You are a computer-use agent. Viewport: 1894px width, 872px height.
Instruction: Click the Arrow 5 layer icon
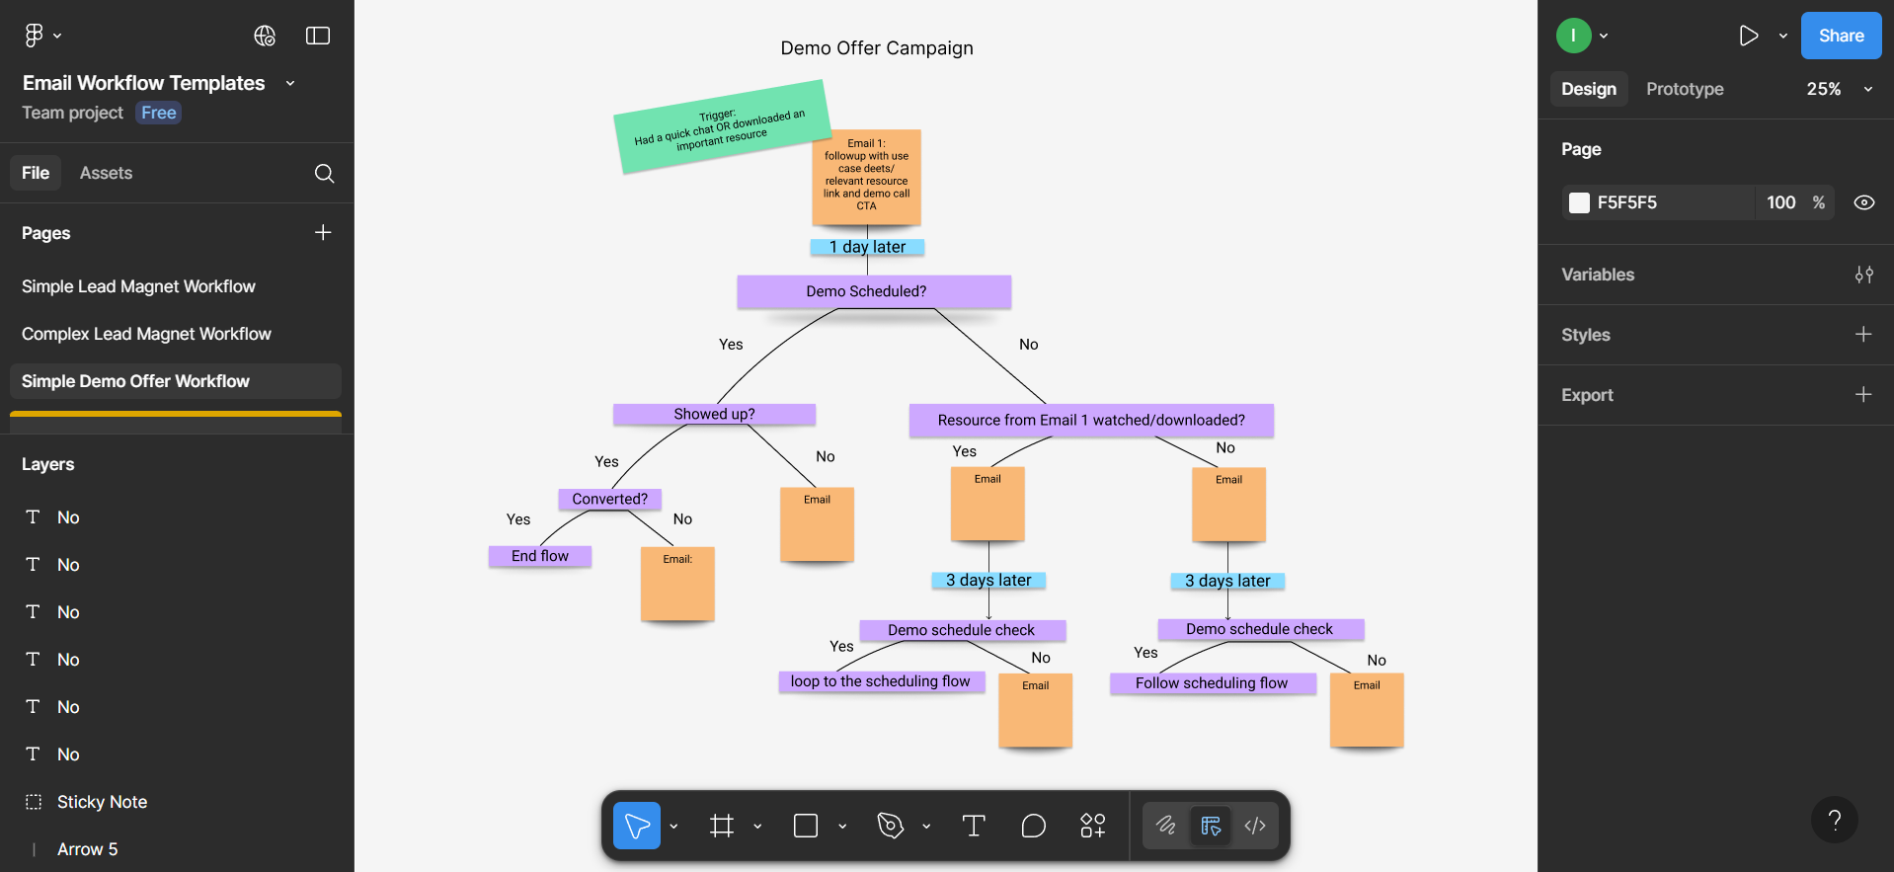pyautogui.click(x=34, y=849)
